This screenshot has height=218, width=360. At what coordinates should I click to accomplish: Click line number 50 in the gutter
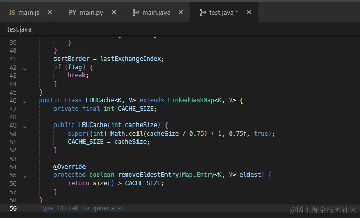(x=13, y=134)
